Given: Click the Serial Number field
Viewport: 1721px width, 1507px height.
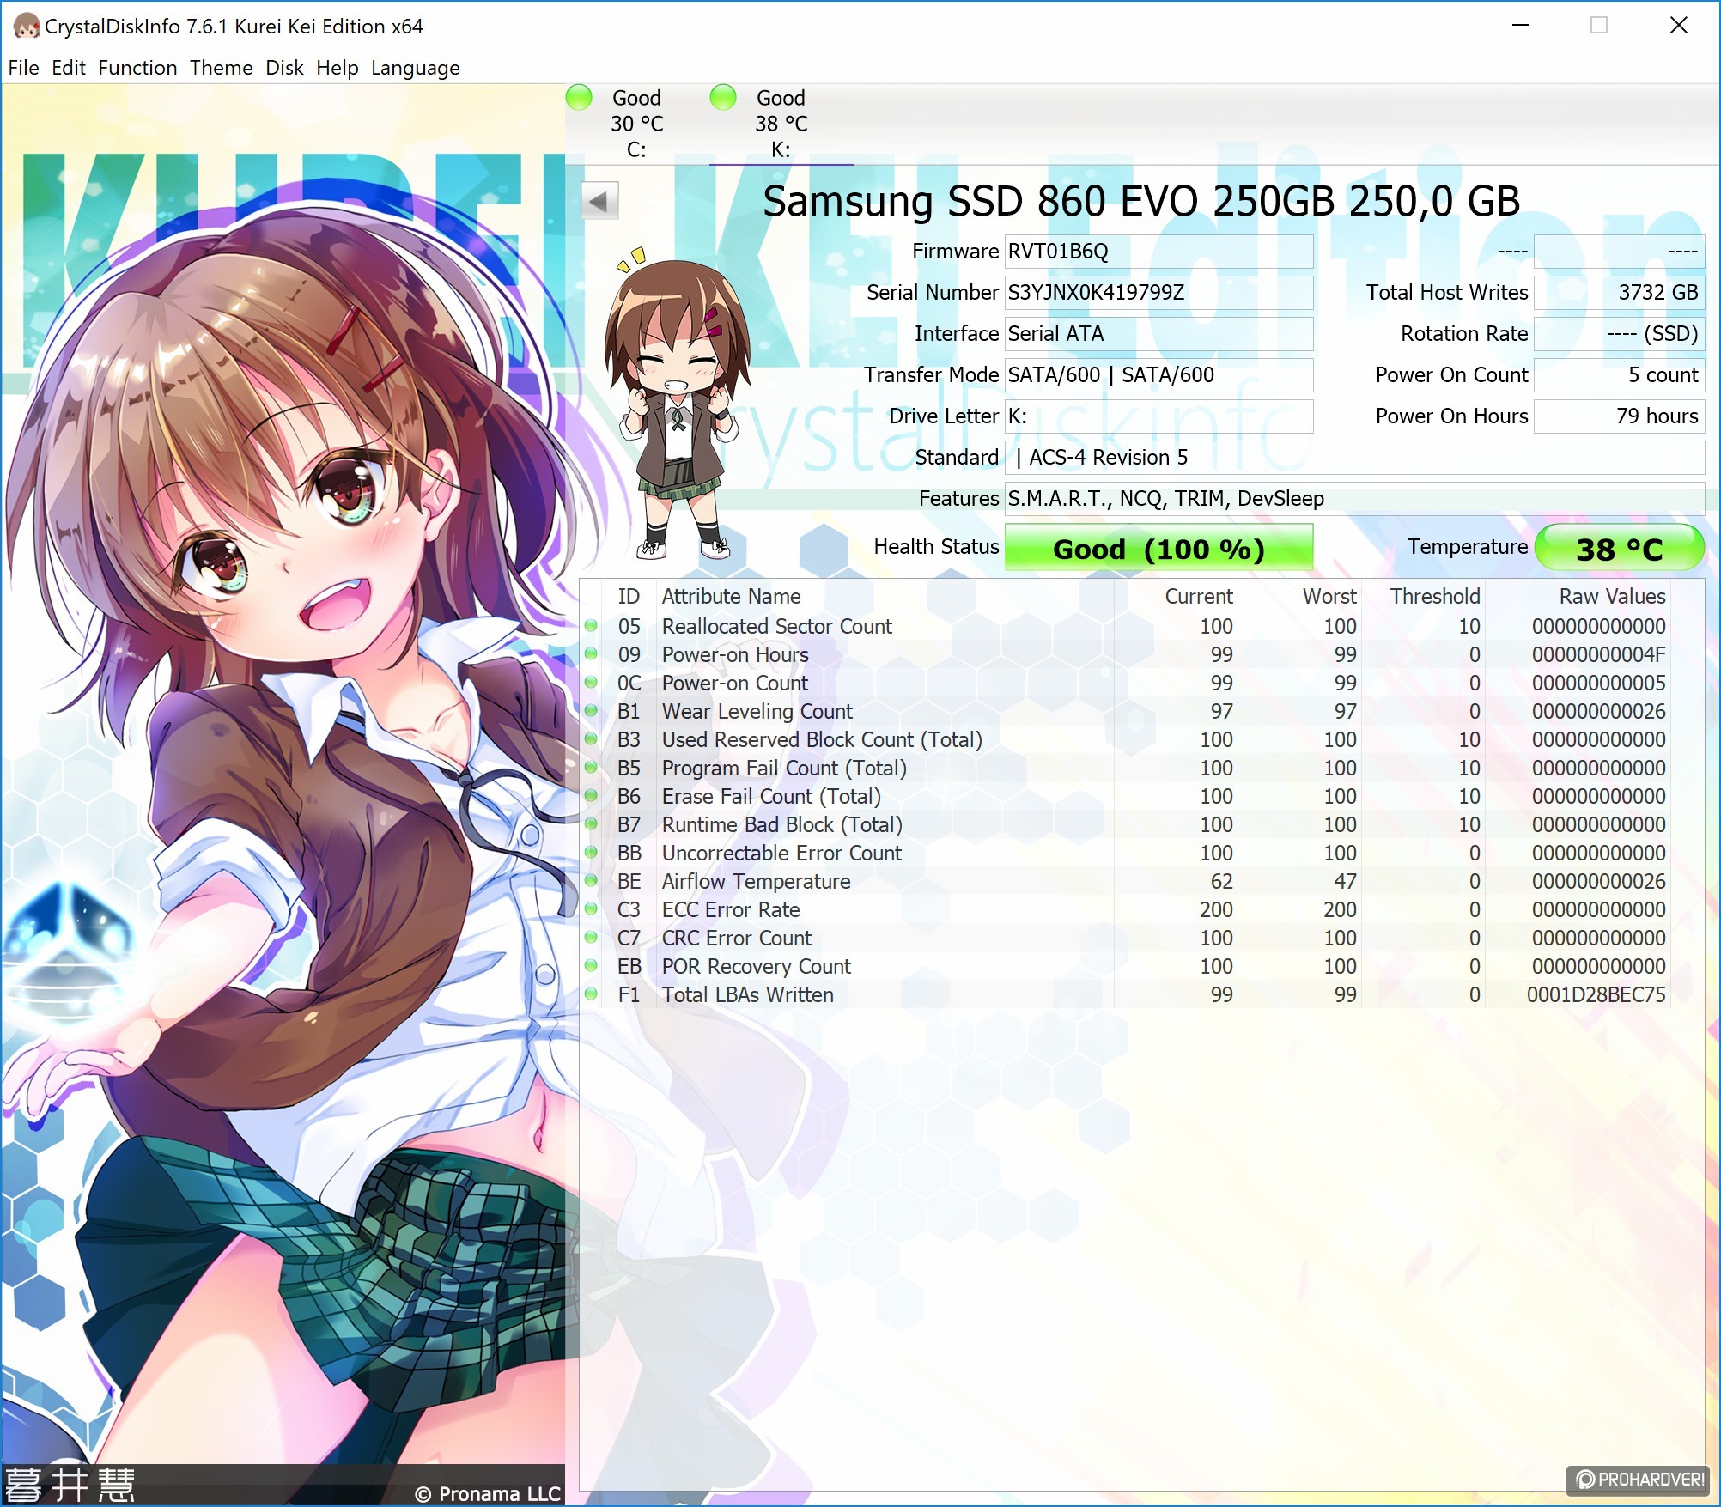Looking at the screenshot, I should click(x=1158, y=293).
